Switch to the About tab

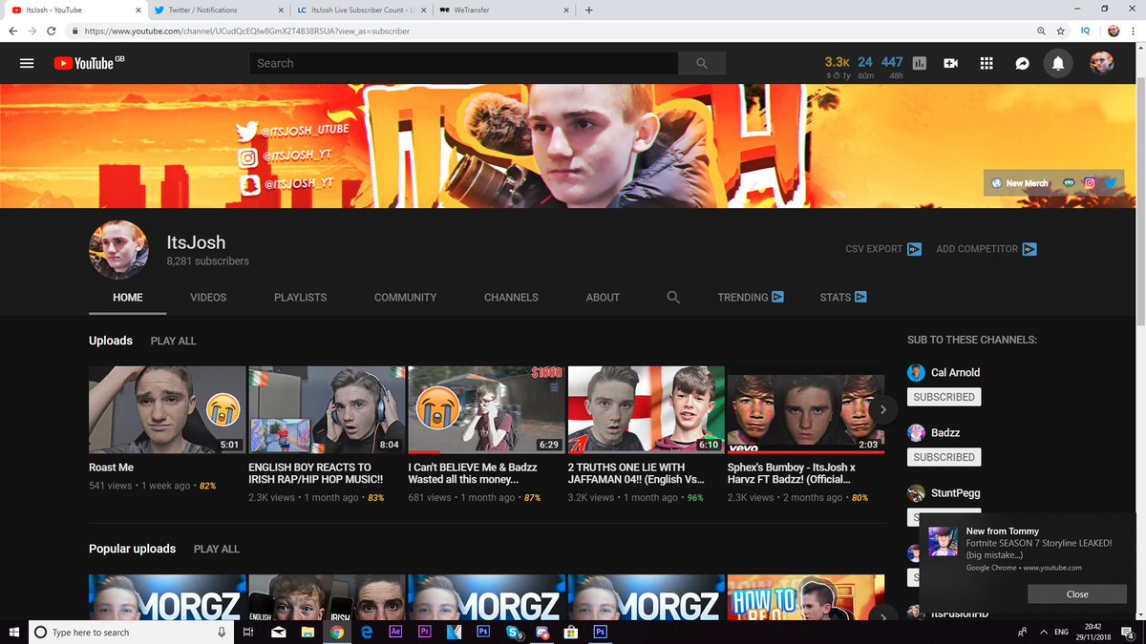tap(603, 298)
